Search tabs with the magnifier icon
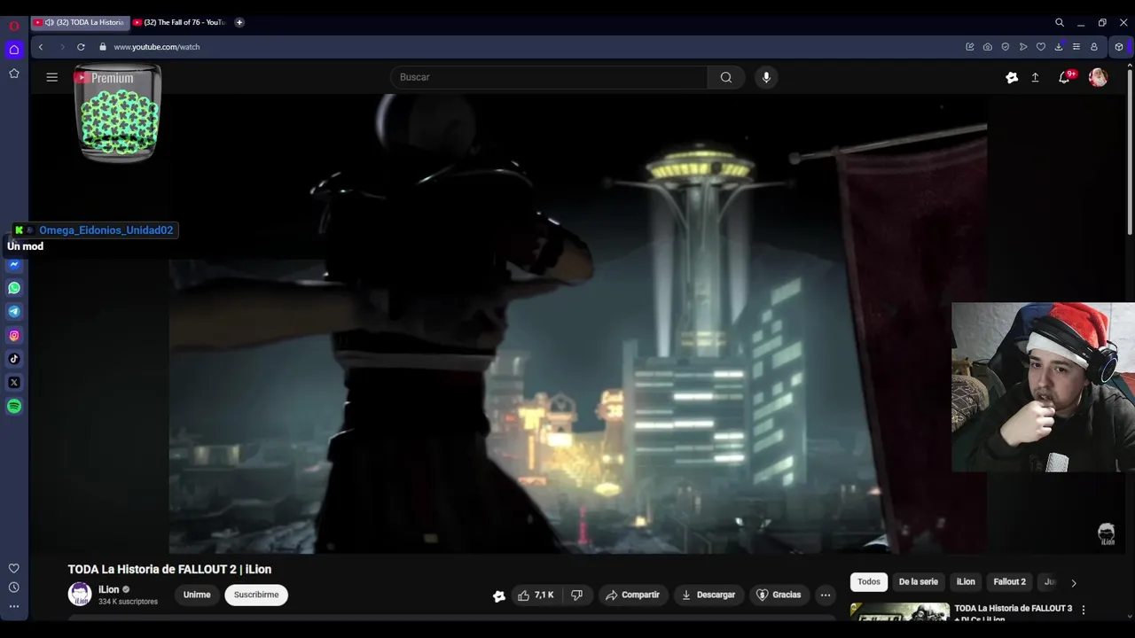This screenshot has width=1135, height=638. click(1060, 22)
